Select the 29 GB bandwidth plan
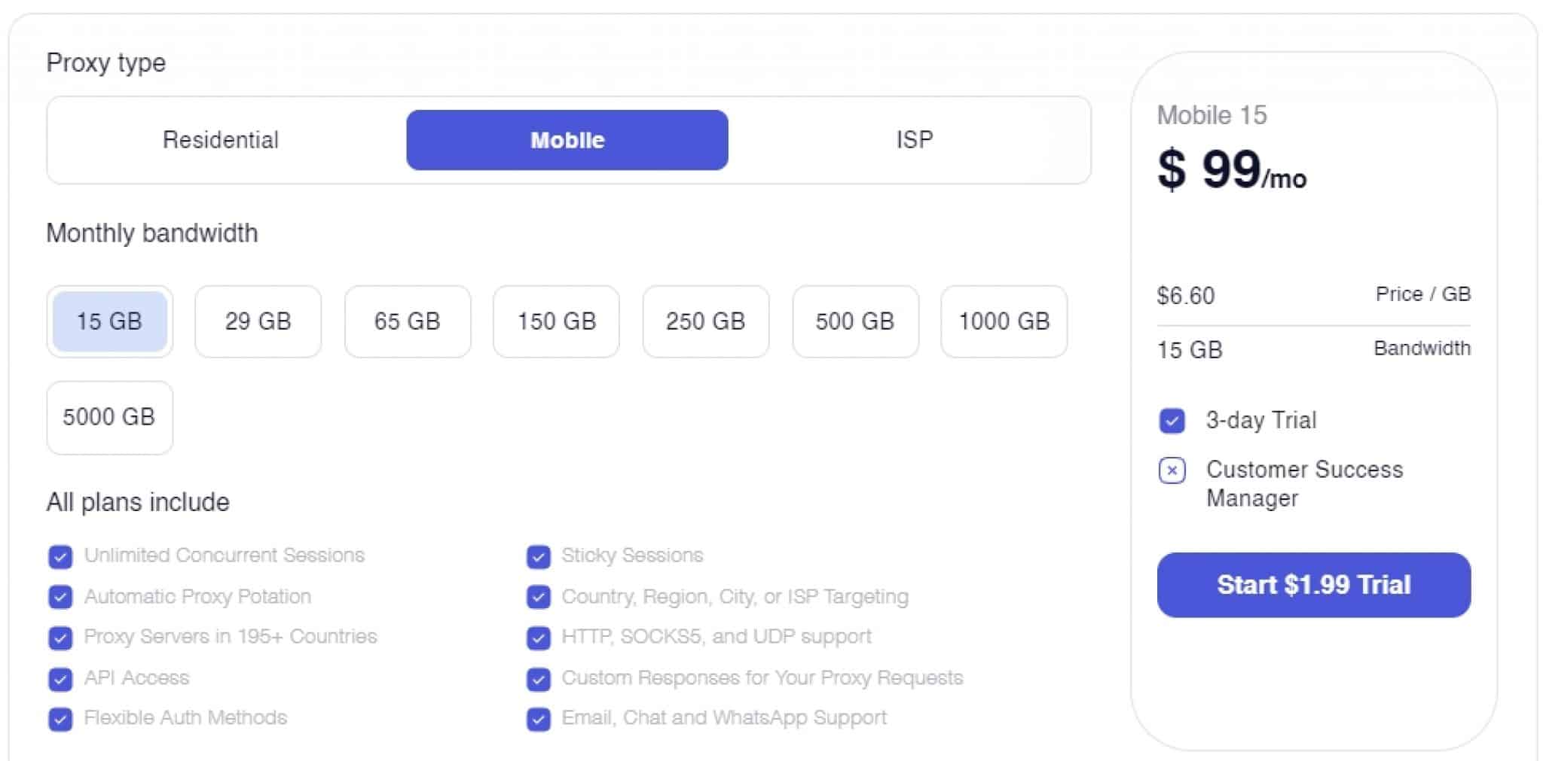The width and height of the screenshot is (1543, 761). 258,322
